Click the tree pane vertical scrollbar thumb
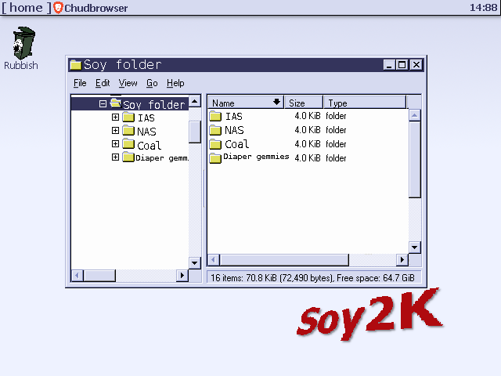 tap(195, 132)
